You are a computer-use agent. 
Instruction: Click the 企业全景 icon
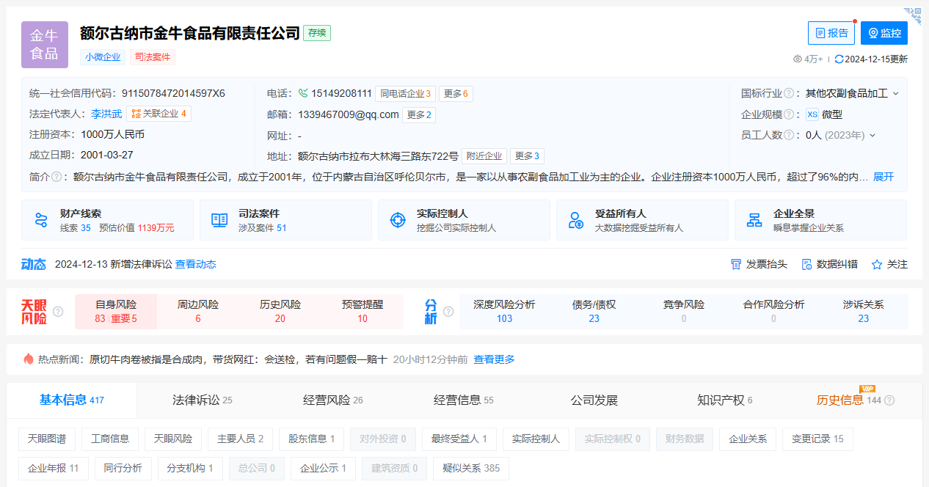click(x=754, y=219)
